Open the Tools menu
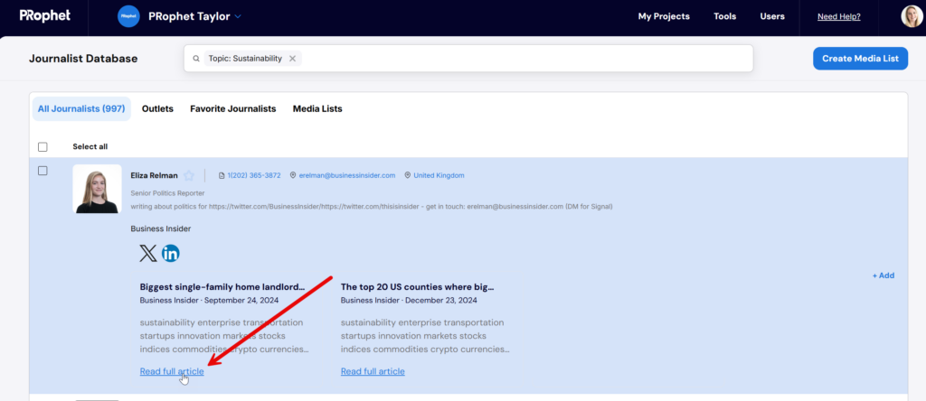This screenshot has height=401, width=926. click(x=724, y=16)
